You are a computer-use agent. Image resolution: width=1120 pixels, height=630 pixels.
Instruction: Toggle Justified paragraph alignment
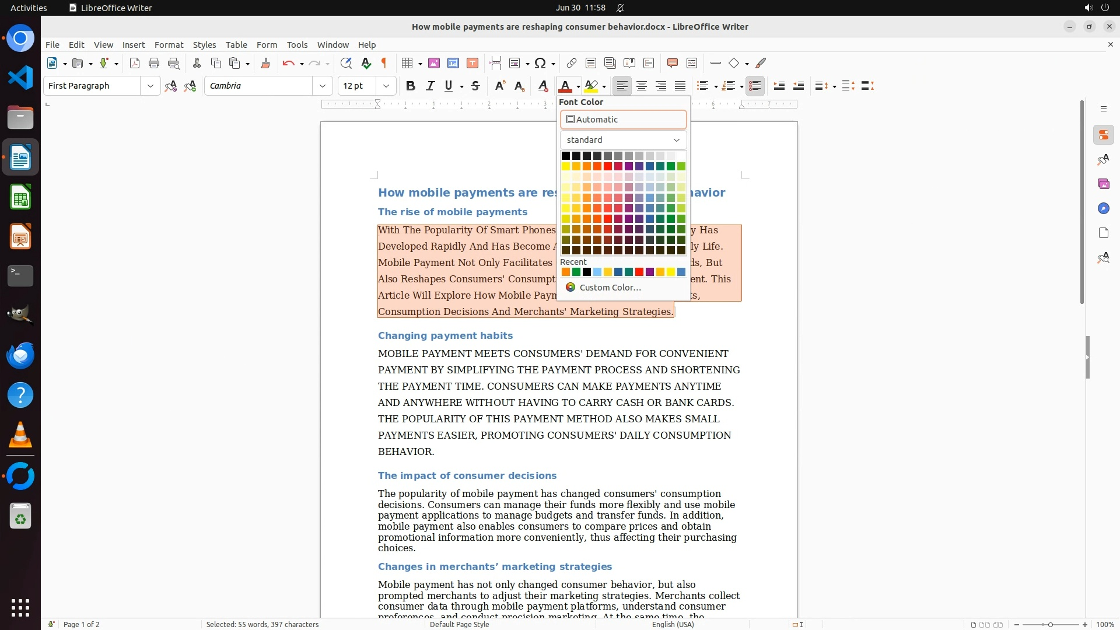click(680, 86)
